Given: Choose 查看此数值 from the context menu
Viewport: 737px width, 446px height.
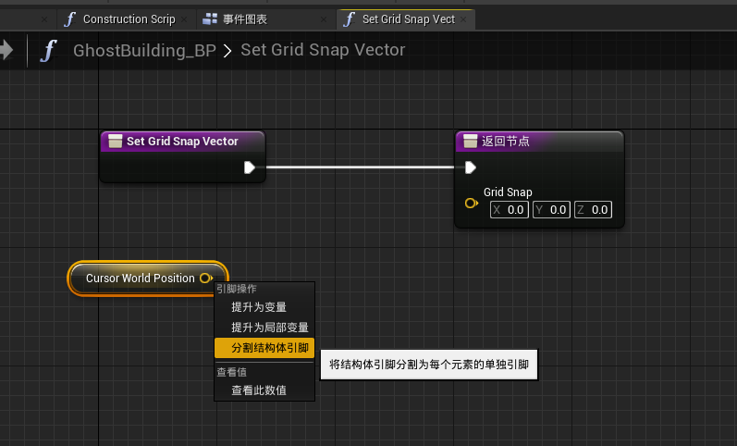Looking at the screenshot, I should click(264, 390).
